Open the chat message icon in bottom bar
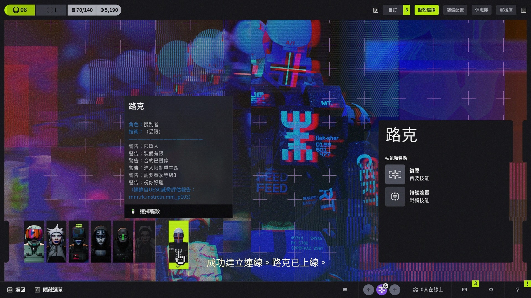Image resolution: width=531 pixels, height=298 pixels. pos(345,289)
